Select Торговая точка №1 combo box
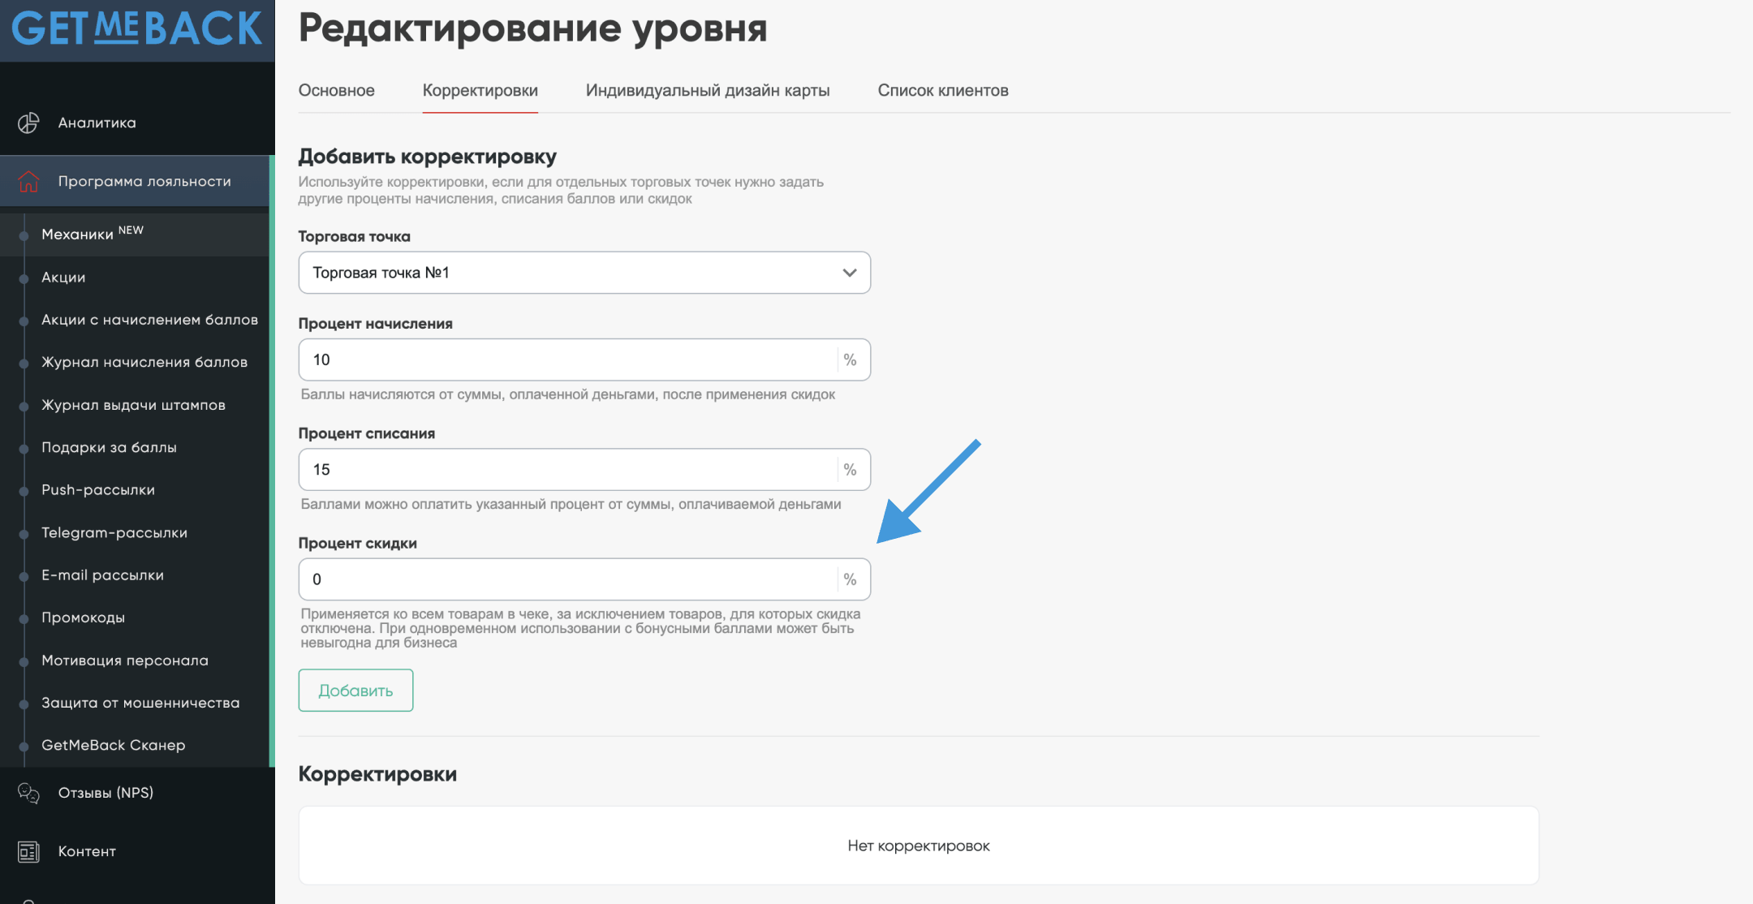The width and height of the screenshot is (1753, 904). [x=584, y=273]
